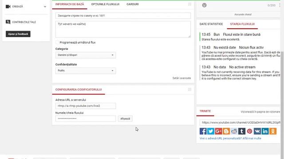This screenshot has width=284, height=159.
Task: Share on LinkedIn icon
Action: point(265,131)
